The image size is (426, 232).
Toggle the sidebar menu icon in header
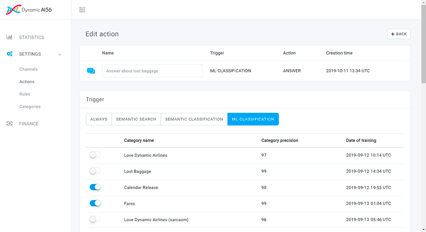coord(82,10)
